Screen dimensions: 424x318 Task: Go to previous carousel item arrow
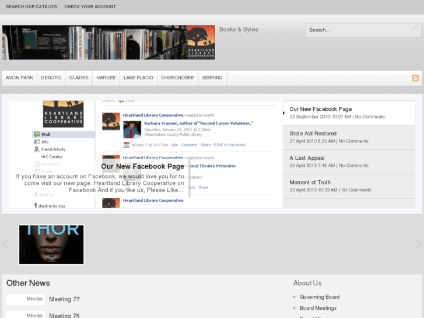(5, 243)
